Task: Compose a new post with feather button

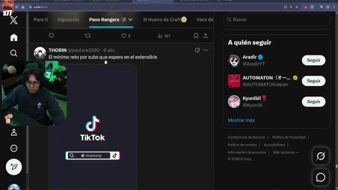Action: tap(14, 167)
